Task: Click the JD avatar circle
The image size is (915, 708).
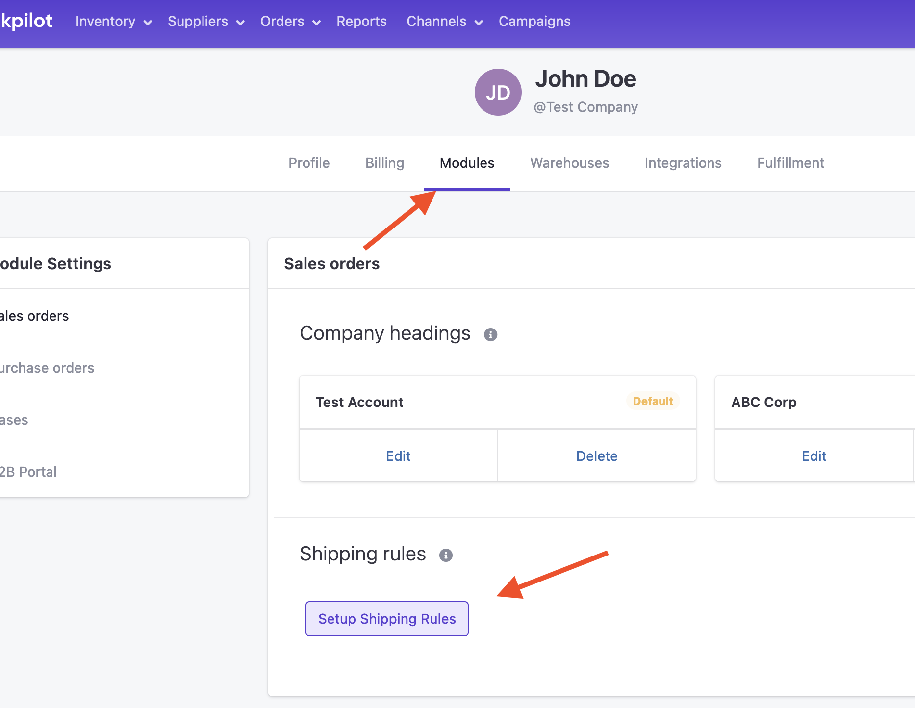Action: click(x=498, y=92)
